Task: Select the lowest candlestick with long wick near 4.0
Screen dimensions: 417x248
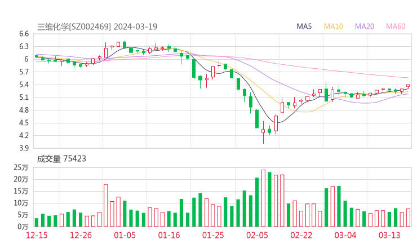Action: pyautogui.click(x=263, y=132)
